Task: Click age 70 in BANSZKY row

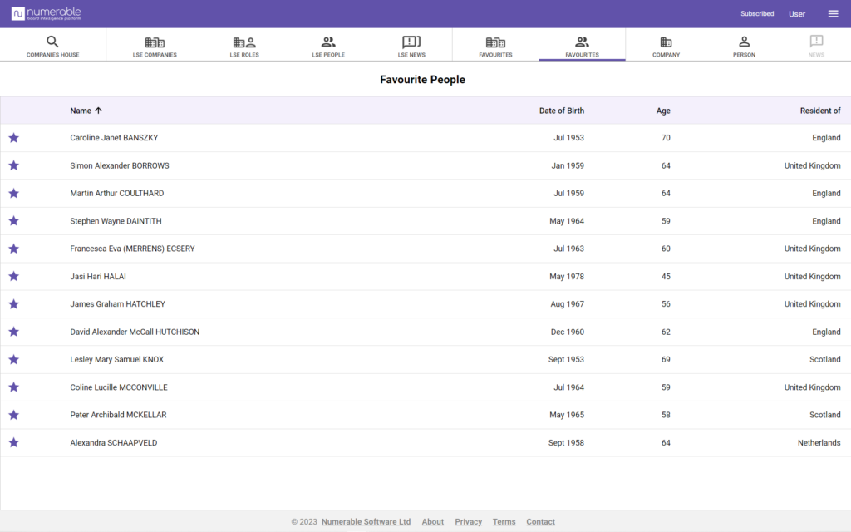Action: [666, 138]
